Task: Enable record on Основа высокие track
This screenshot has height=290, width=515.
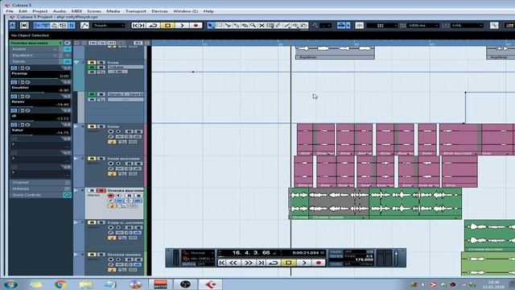Action: click(111, 195)
